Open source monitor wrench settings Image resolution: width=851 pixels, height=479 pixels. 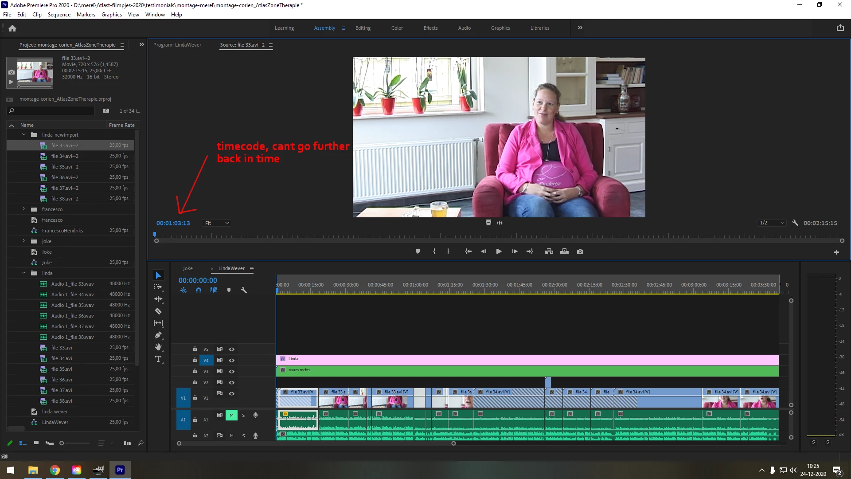[795, 223]
